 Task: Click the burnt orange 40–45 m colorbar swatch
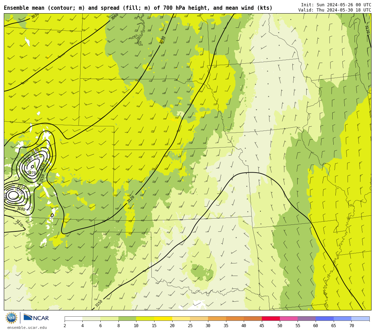[x=253, y=318]
